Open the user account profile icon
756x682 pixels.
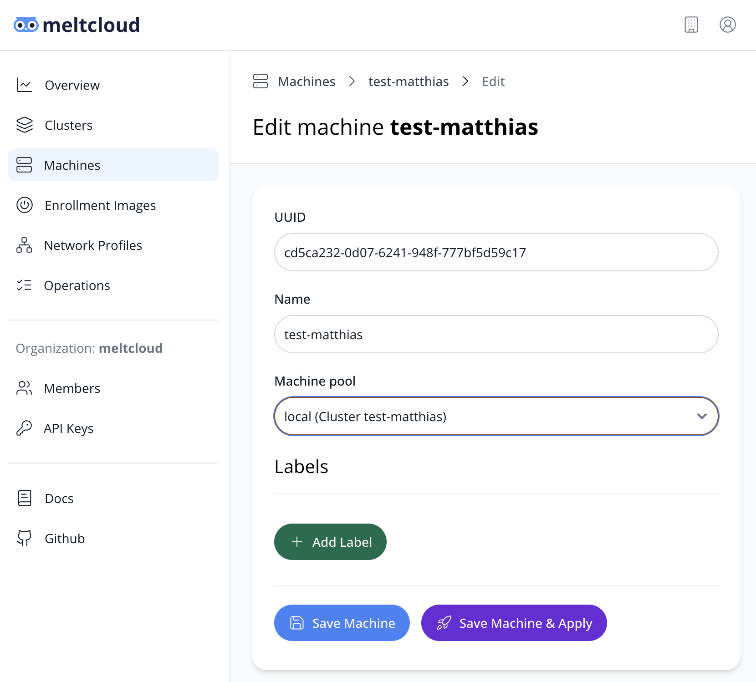tap(727, 25)
